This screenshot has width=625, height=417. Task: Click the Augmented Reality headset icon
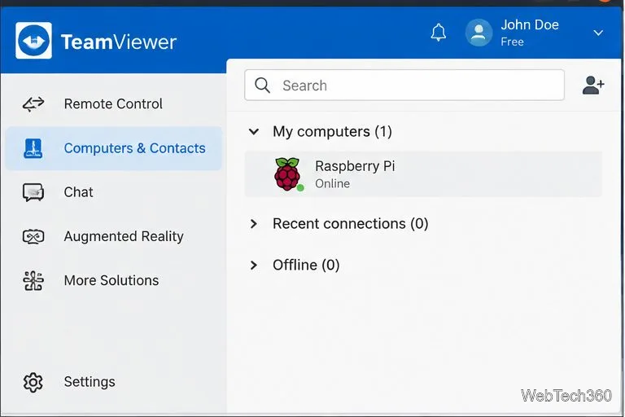point(33,237)
